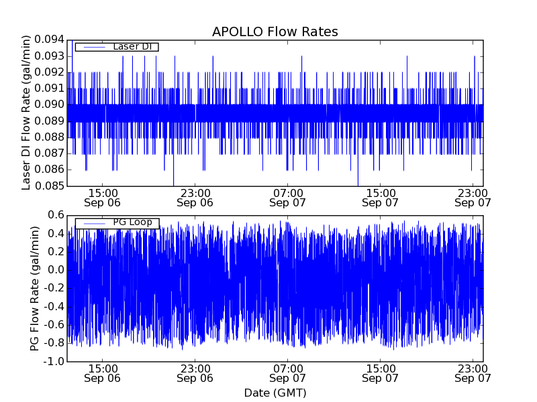
Task: Click the blue line sample in PG Loop legend
Action: [x=92, y=223]
